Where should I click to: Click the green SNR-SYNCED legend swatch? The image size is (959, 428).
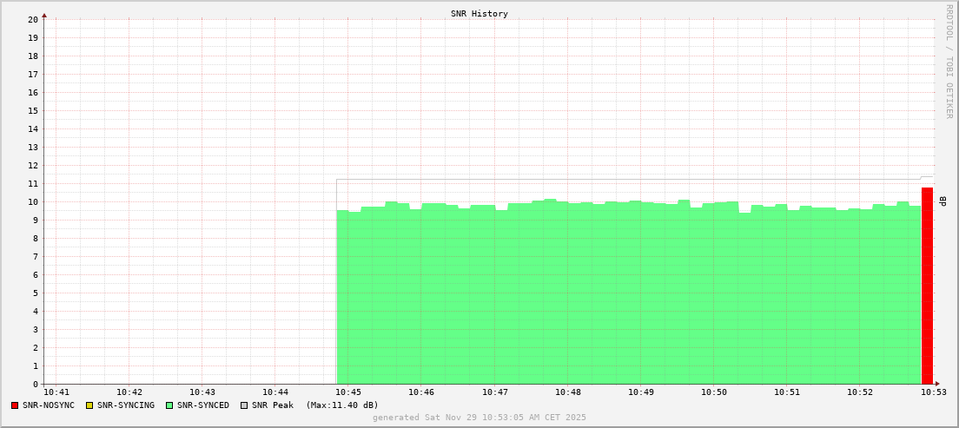[x=169, y=405]
